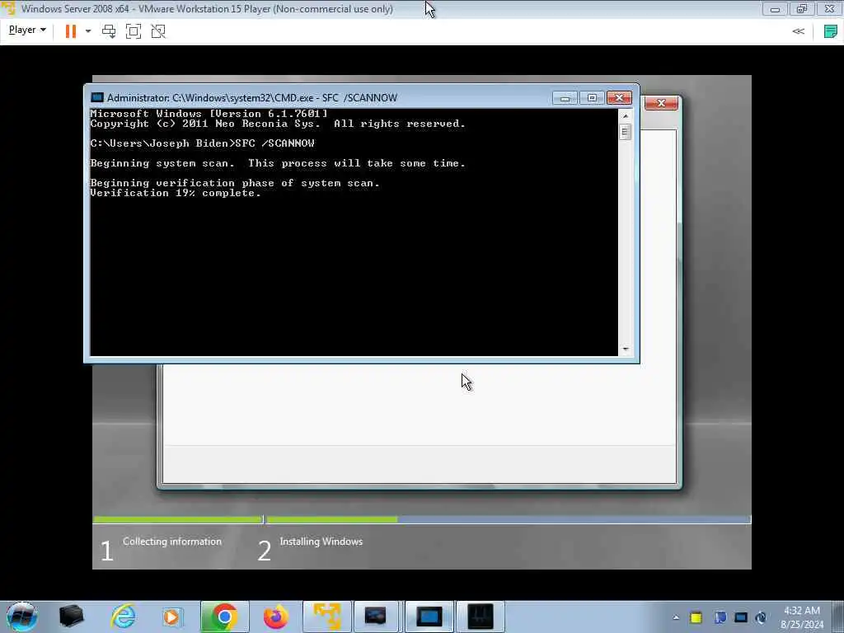The height and width of the screenshot is (633, 844).
Task: Switch to Google Chrome in taskbar
Action: (x=225, y=617)
